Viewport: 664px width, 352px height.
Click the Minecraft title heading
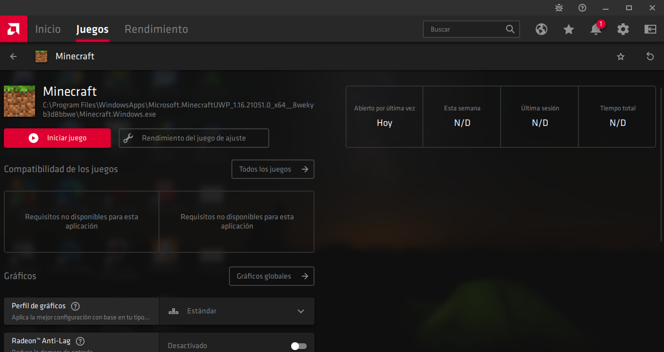(70, 91)
